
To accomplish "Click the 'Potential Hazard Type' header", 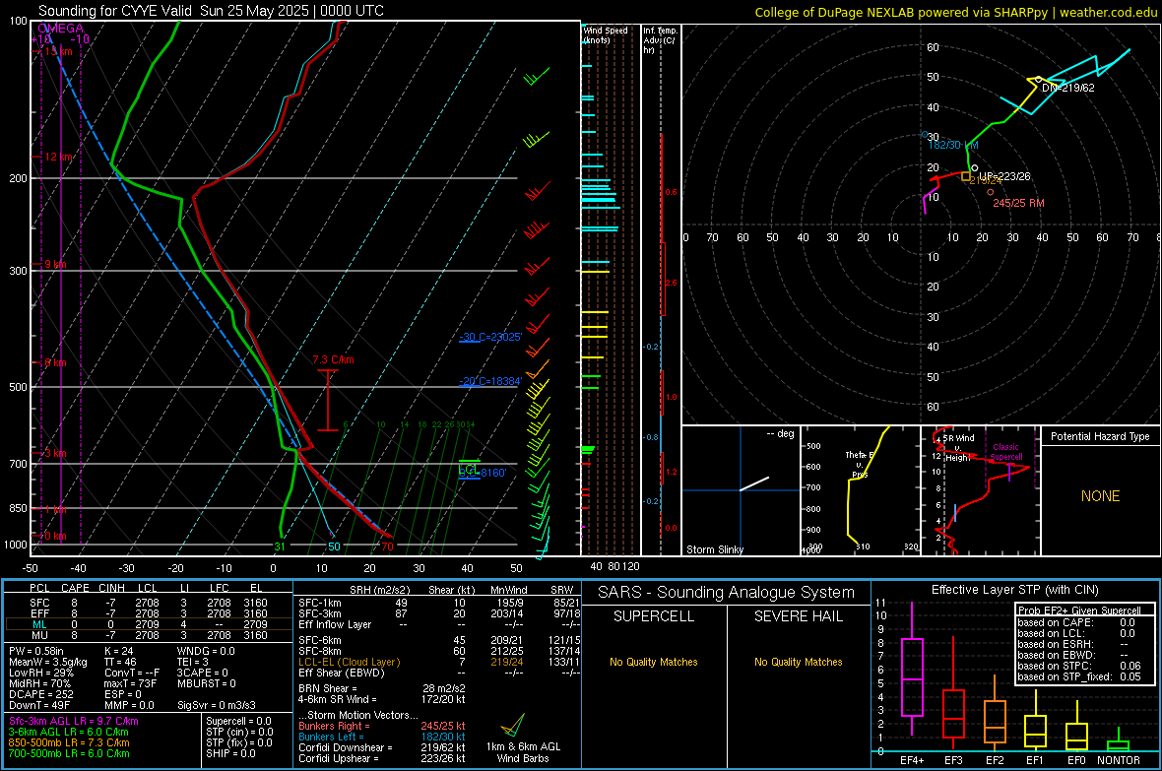I will [x=1100, y=436].
